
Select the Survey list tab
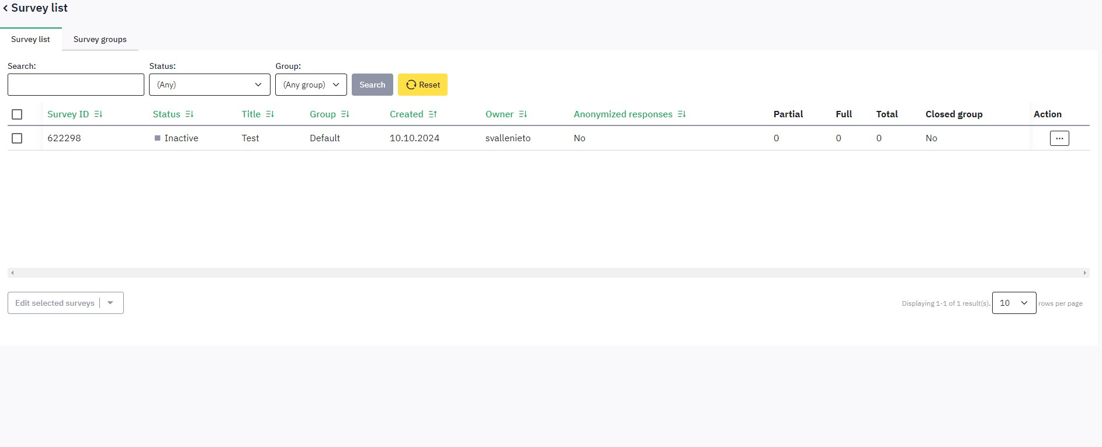point(30,39)
